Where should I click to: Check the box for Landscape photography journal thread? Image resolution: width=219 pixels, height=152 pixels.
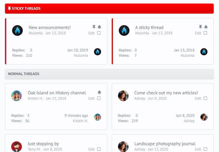pyautogui.click(x=205, y=149)
